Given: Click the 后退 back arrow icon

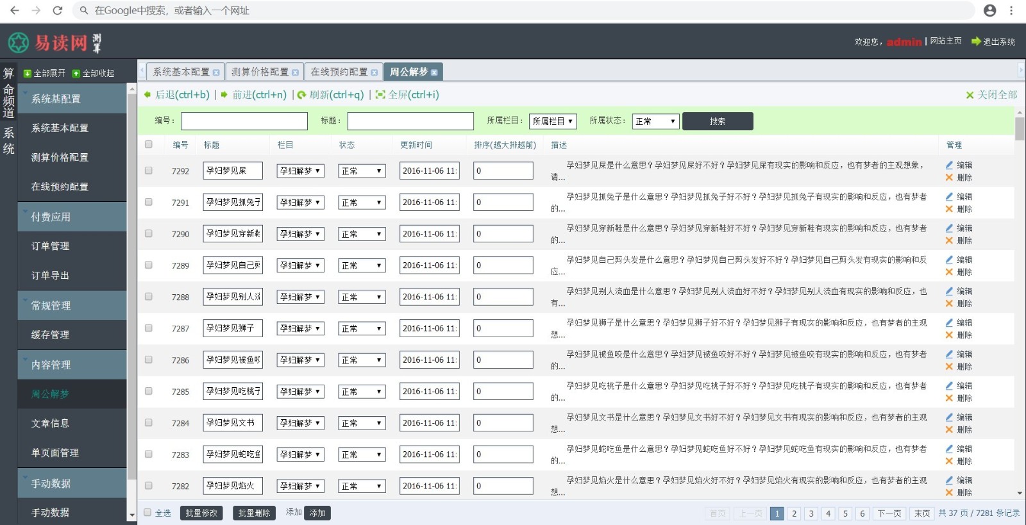Looking at the screenshot, I should [x=147, y=95].
